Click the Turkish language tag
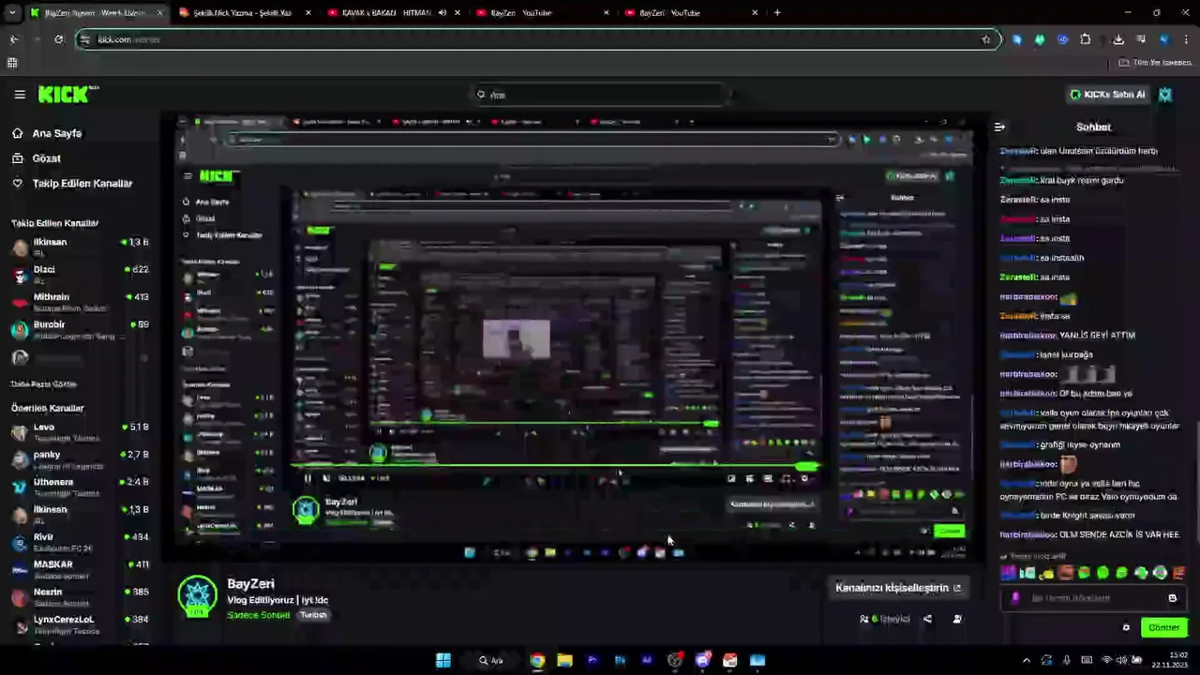 pyautogui.click(x=313, y=615)
